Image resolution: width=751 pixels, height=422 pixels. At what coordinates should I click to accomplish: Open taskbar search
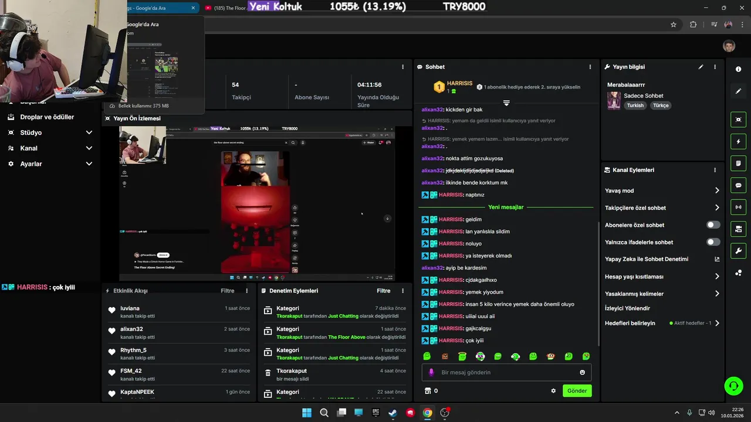pos(324,413)
